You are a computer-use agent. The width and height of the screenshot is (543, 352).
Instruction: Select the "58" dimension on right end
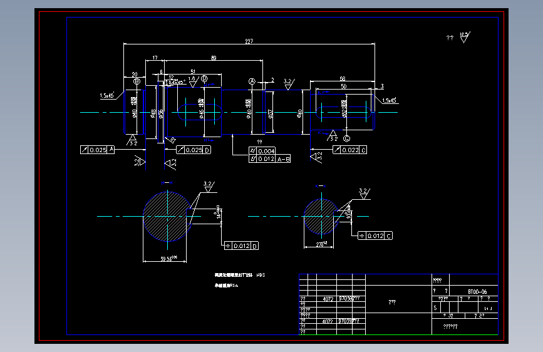coord(343,79)
